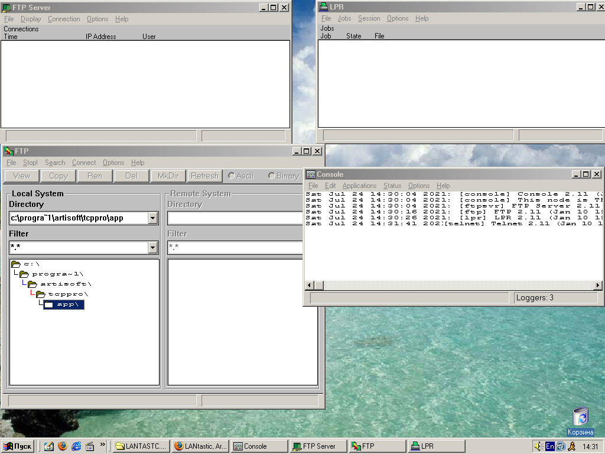Click the volume speaker tray icon
Viewport: 605px width, 454px height.
click(538, 446)
